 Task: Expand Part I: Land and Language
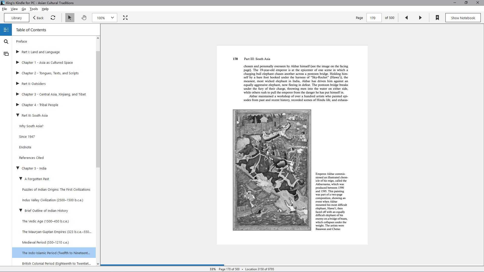[x=18, y=52]
